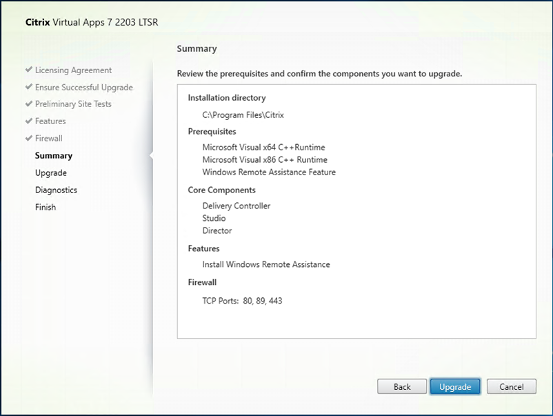Click the checkmark by Preliminary Site Tests
The image size is (553, 416).
28,104
